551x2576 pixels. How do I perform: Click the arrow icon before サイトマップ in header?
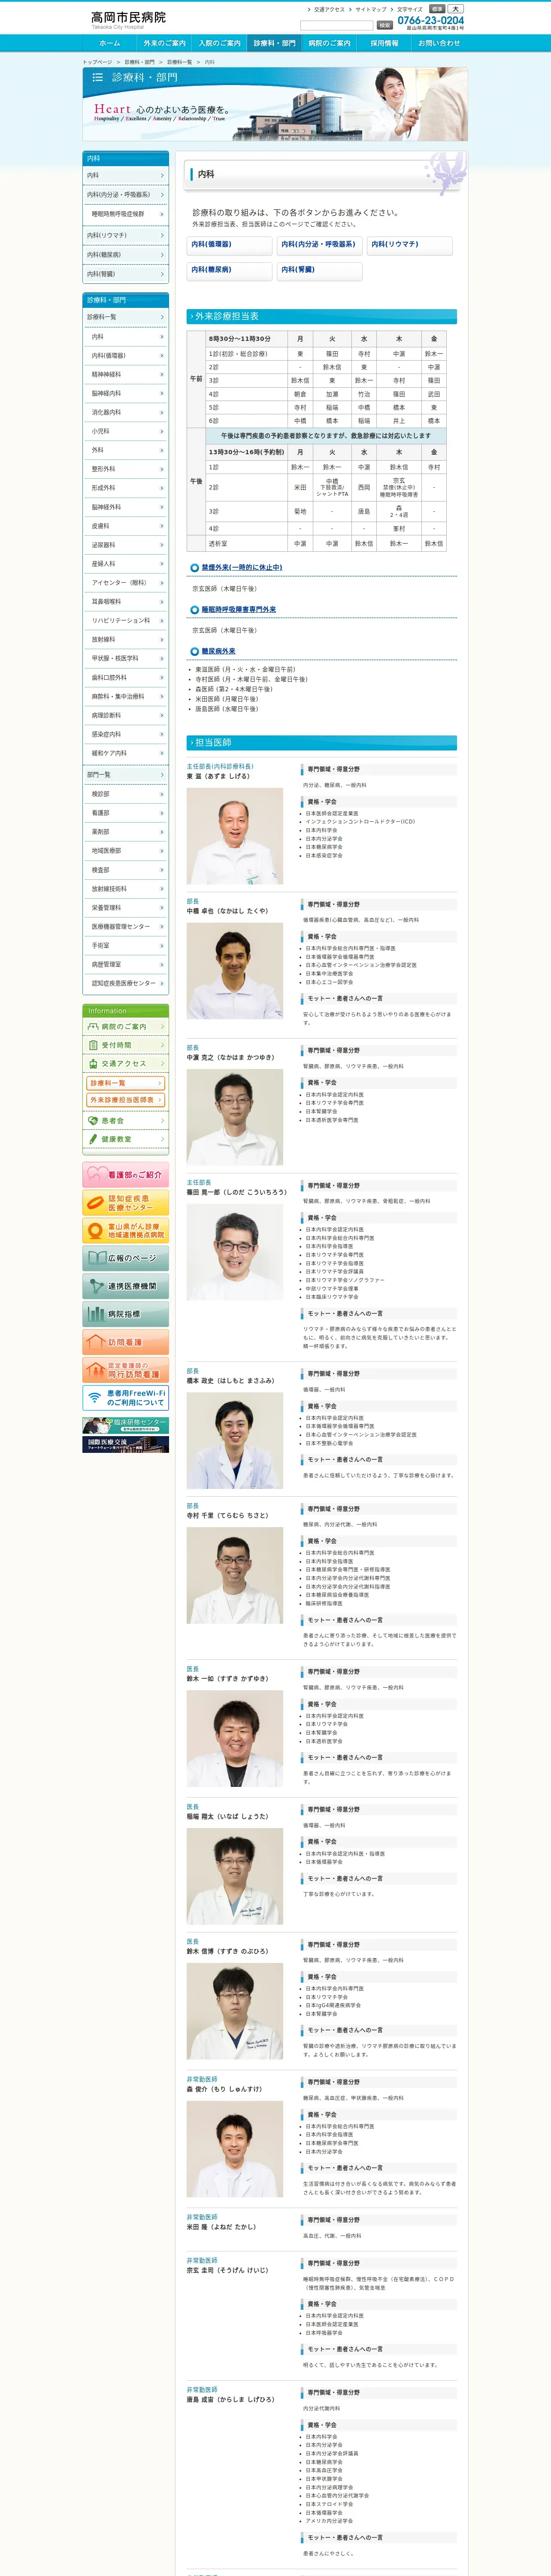pyautogui.click(x=350, y=9)
